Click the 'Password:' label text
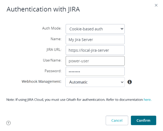This screenshot has width=163, height=131. pos(53,71)
